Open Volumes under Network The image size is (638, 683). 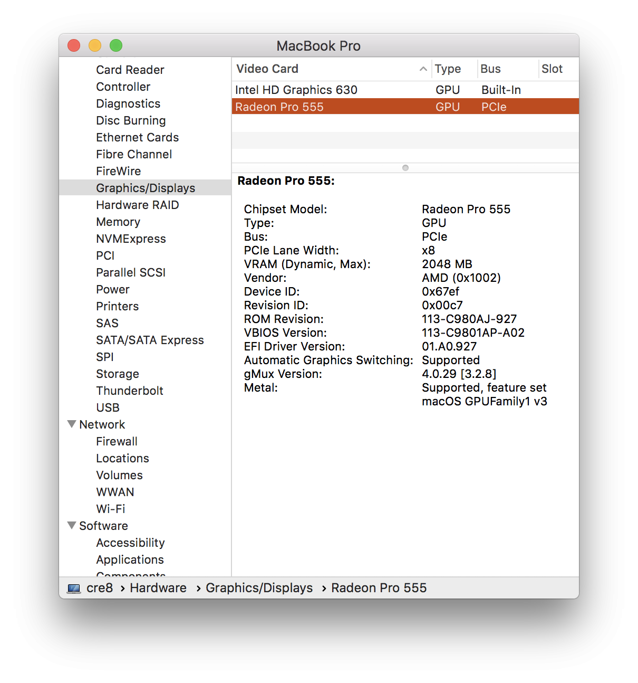point(119,475)
